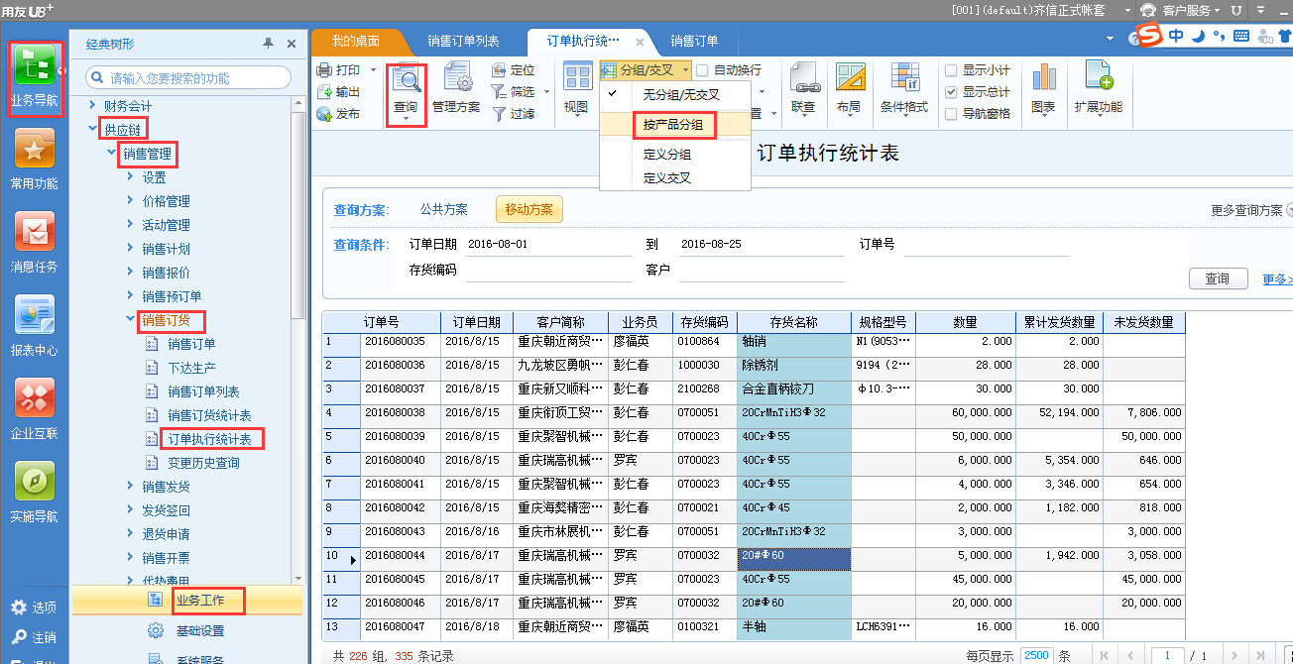
Task: Click the 注销 key icon
Action: pos(19,637)
